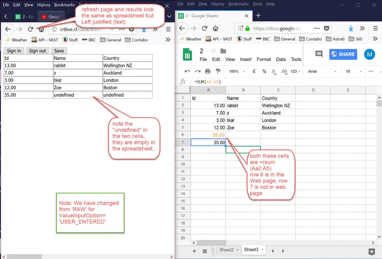Open the comments speech bubble icon

319,54
